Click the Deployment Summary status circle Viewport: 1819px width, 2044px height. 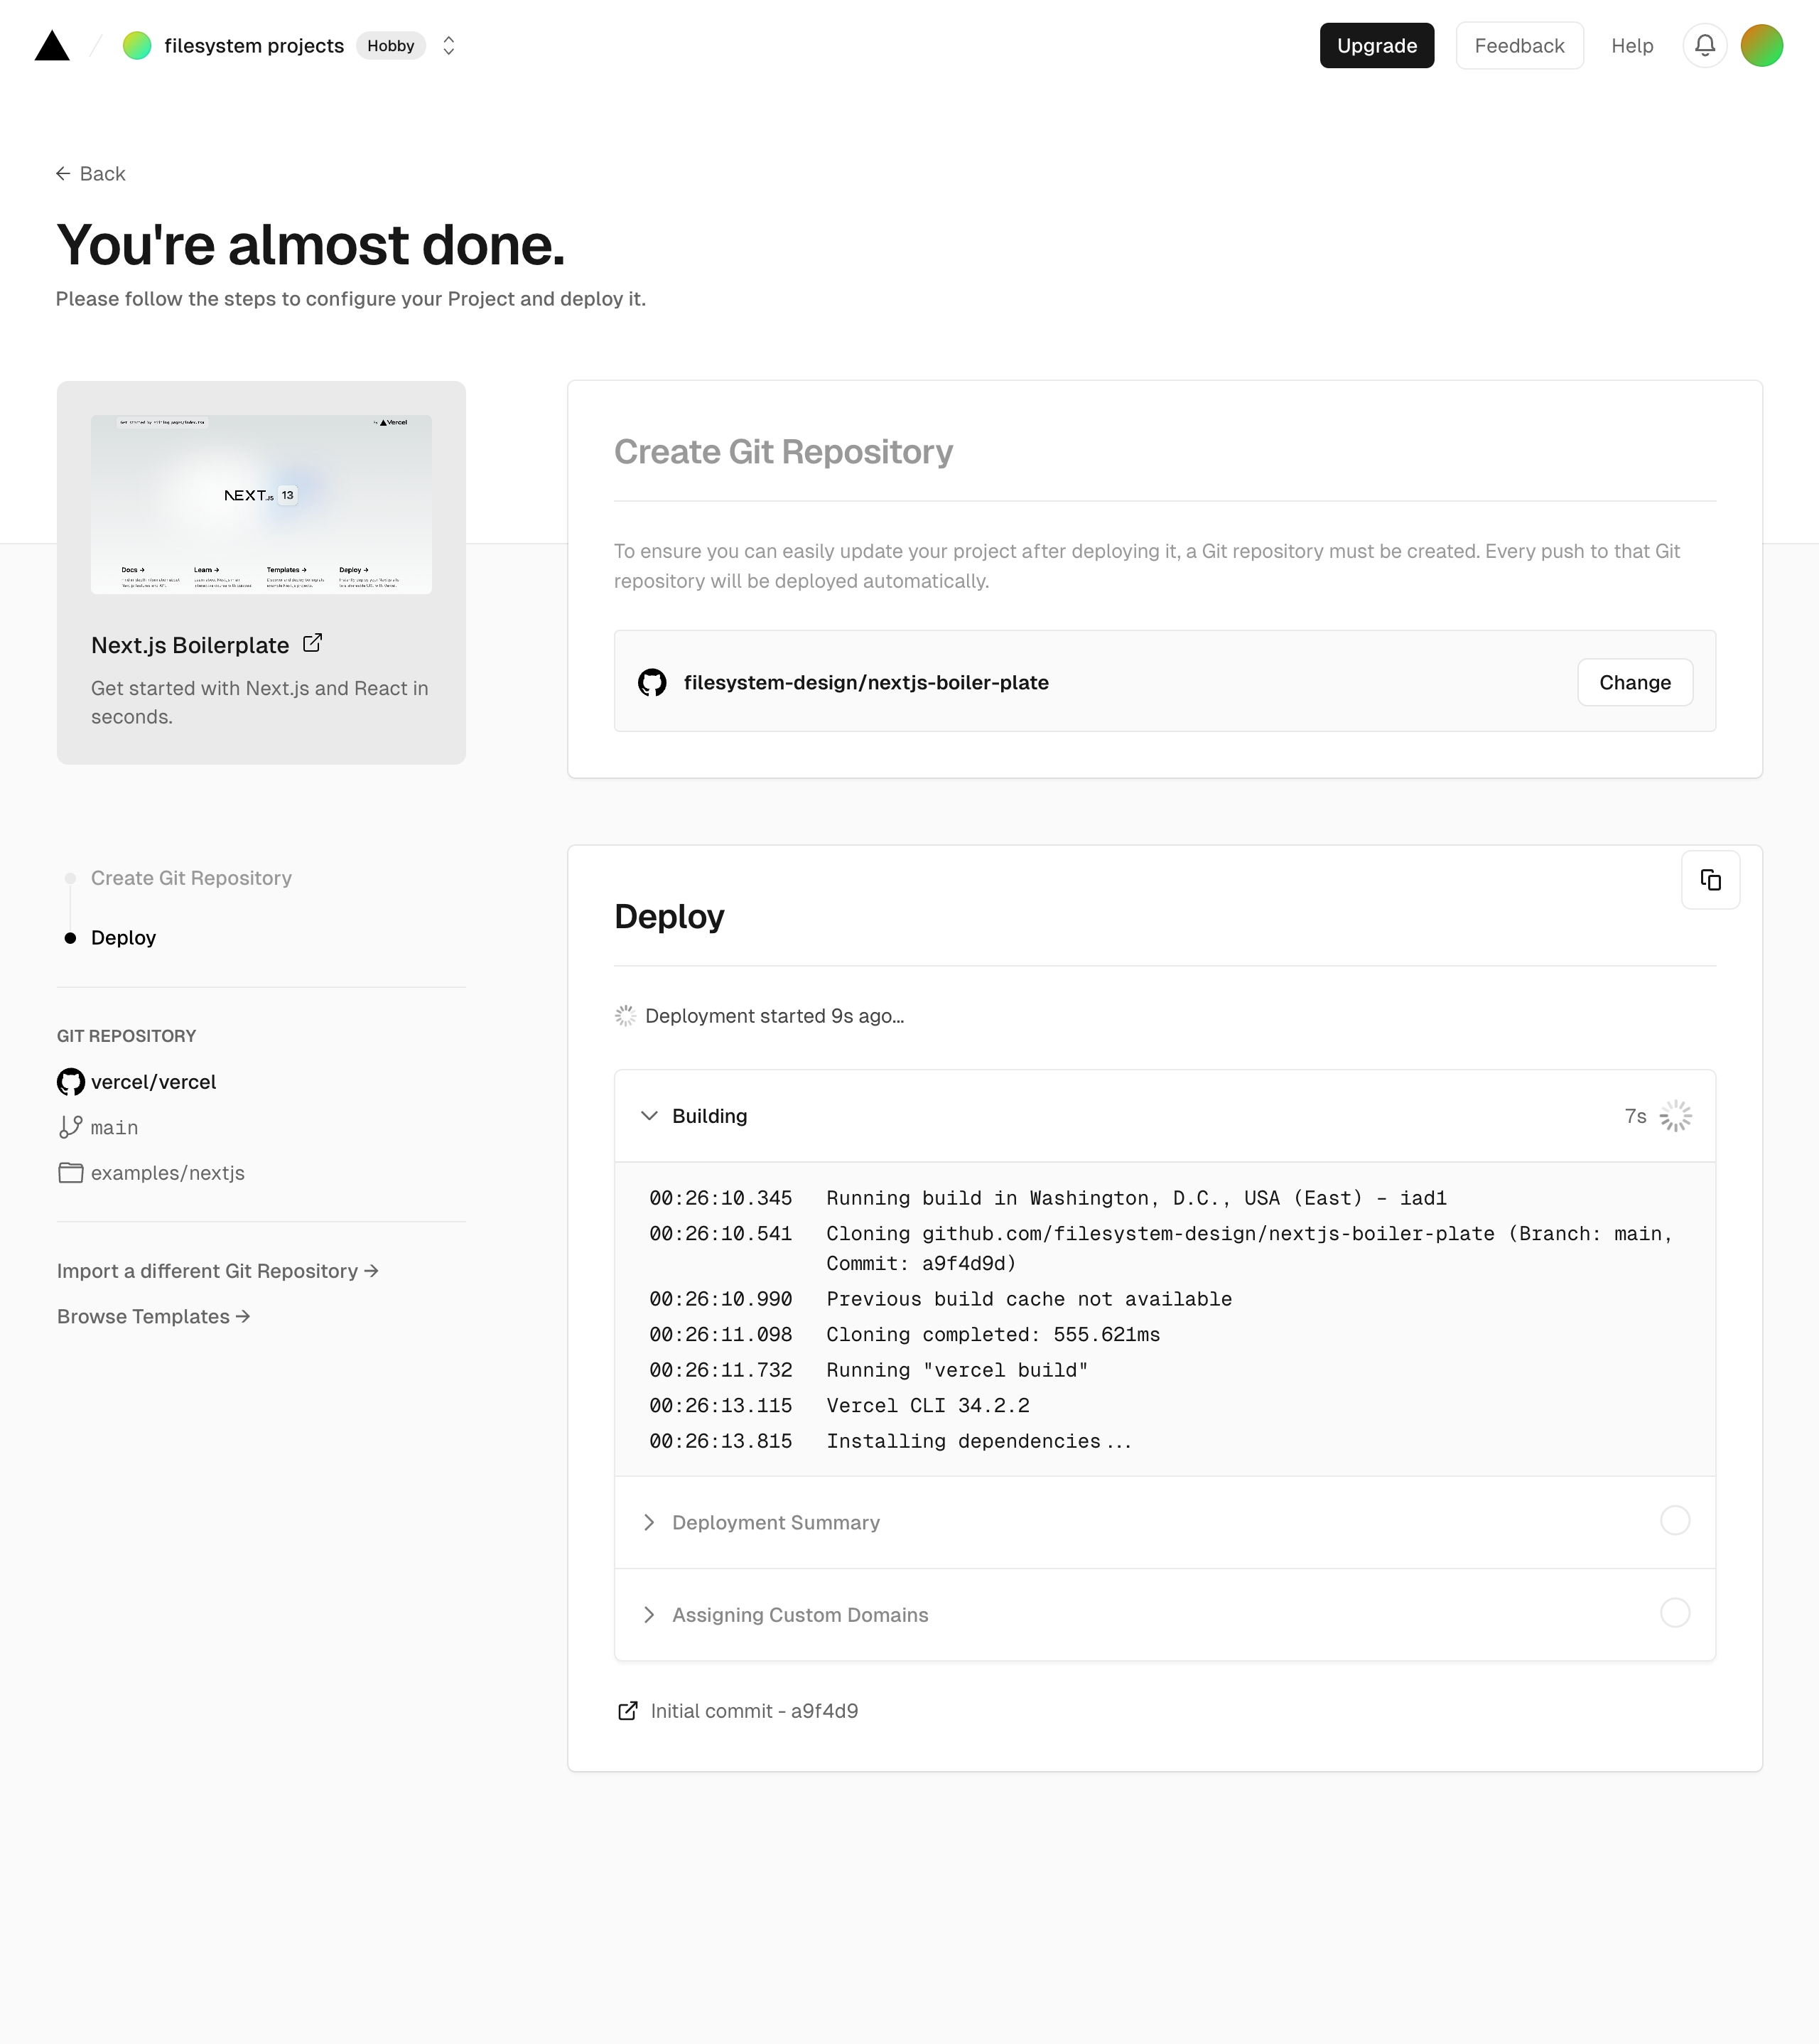click(x=1675, y=1521)
